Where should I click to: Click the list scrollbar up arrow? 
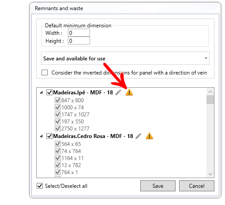[x=210, y=92]
